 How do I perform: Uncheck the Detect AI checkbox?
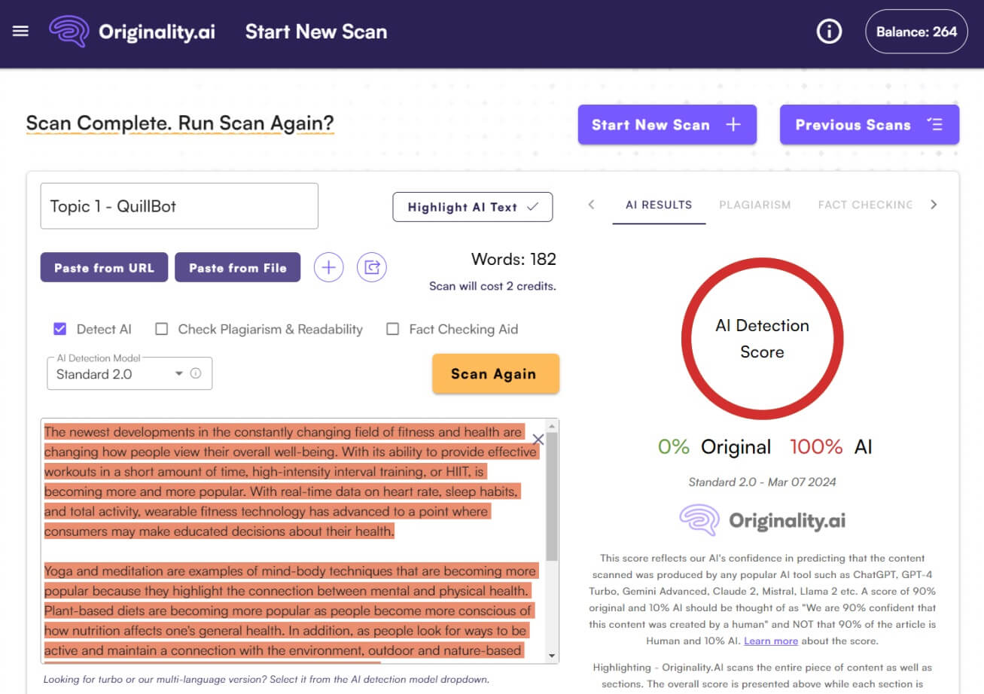click(x=60, y=329)
